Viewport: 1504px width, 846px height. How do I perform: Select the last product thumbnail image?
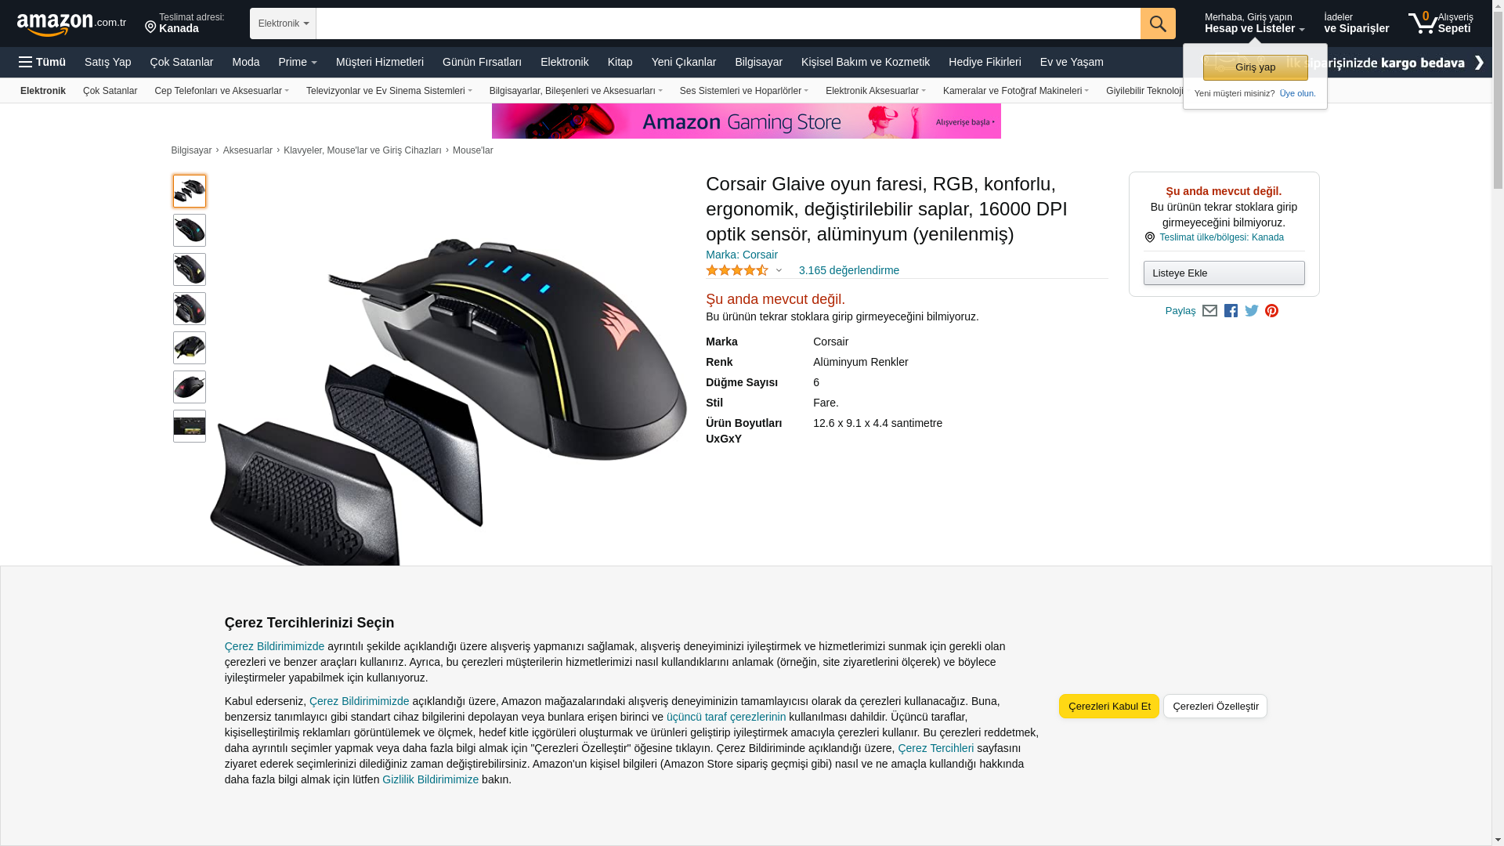190,426
